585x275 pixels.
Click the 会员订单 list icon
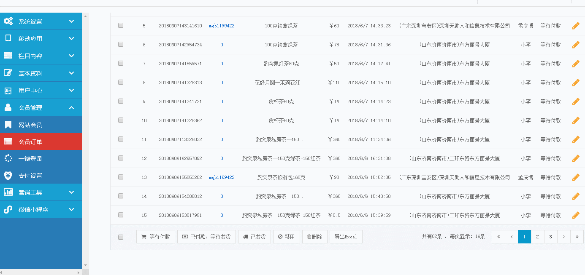(x=8, y=142)
